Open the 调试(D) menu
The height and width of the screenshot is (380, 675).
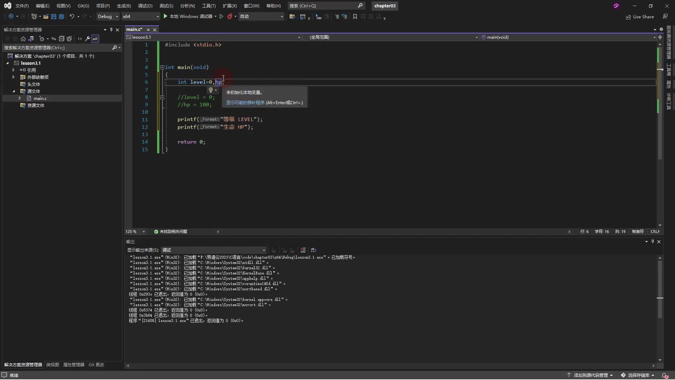pyautogui.click(x=145, y=6)
